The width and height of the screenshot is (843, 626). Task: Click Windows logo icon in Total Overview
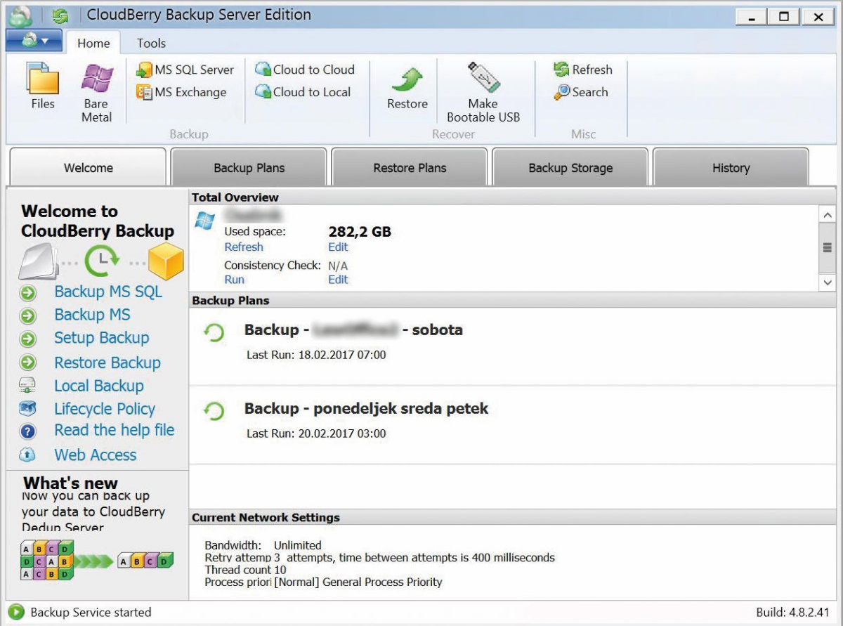tap(205, 221)
